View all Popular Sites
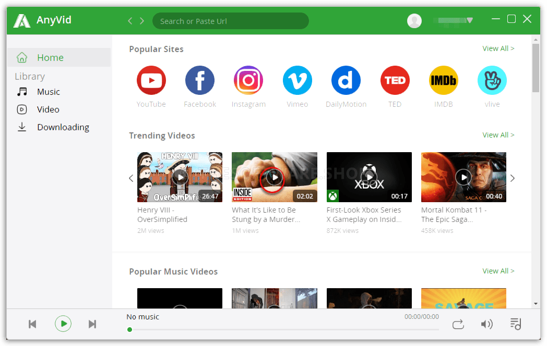Image resolution: width=547 pixels, height=346 pixels. click(498, 48)
